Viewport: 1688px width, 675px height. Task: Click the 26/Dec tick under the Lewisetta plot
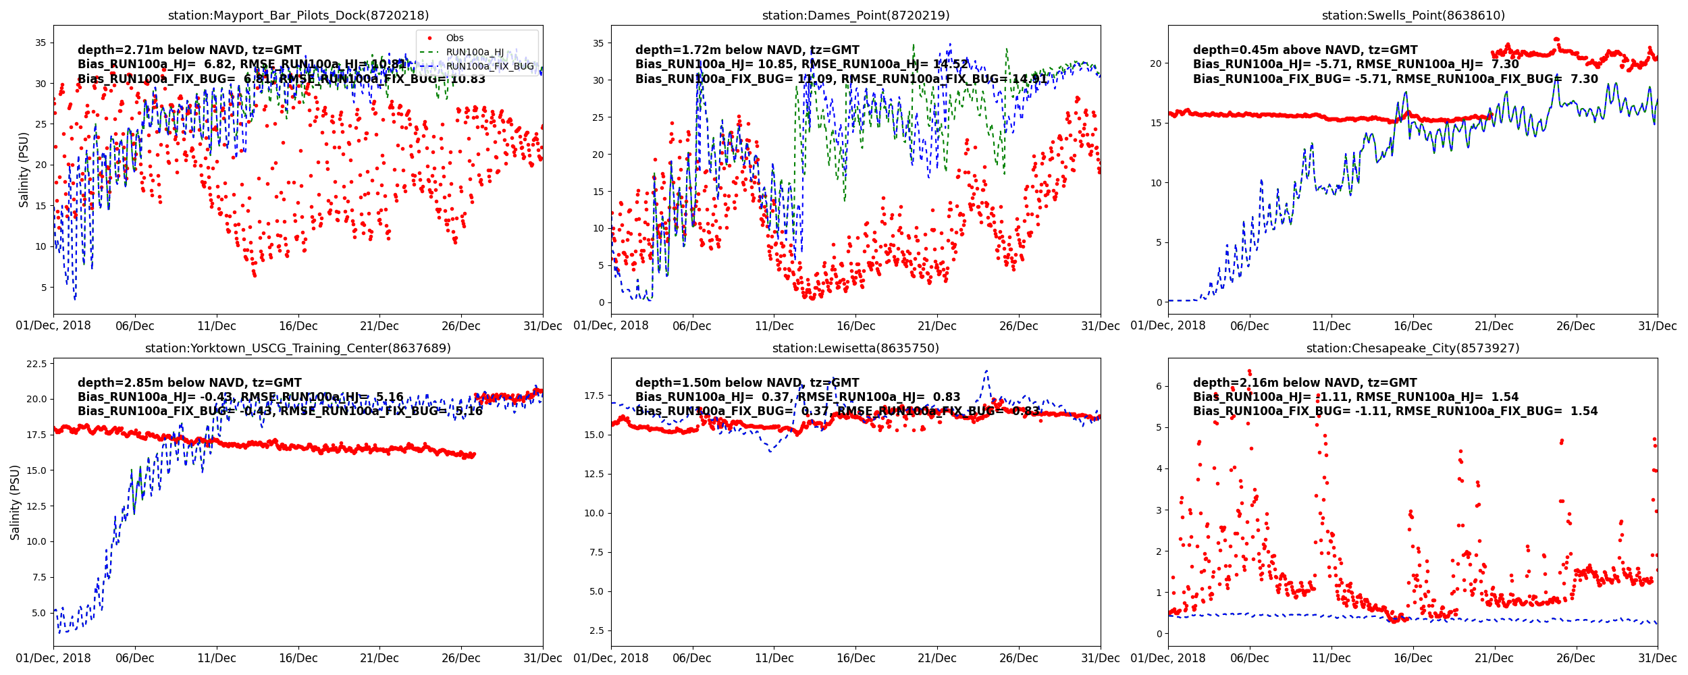coord(1018,658)
